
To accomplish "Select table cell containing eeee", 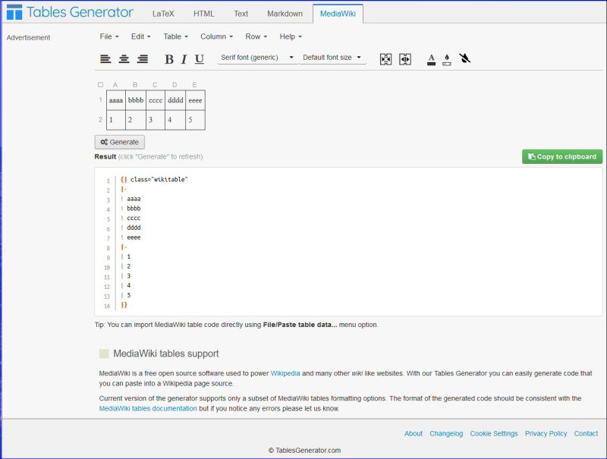I will pos(195,100).
